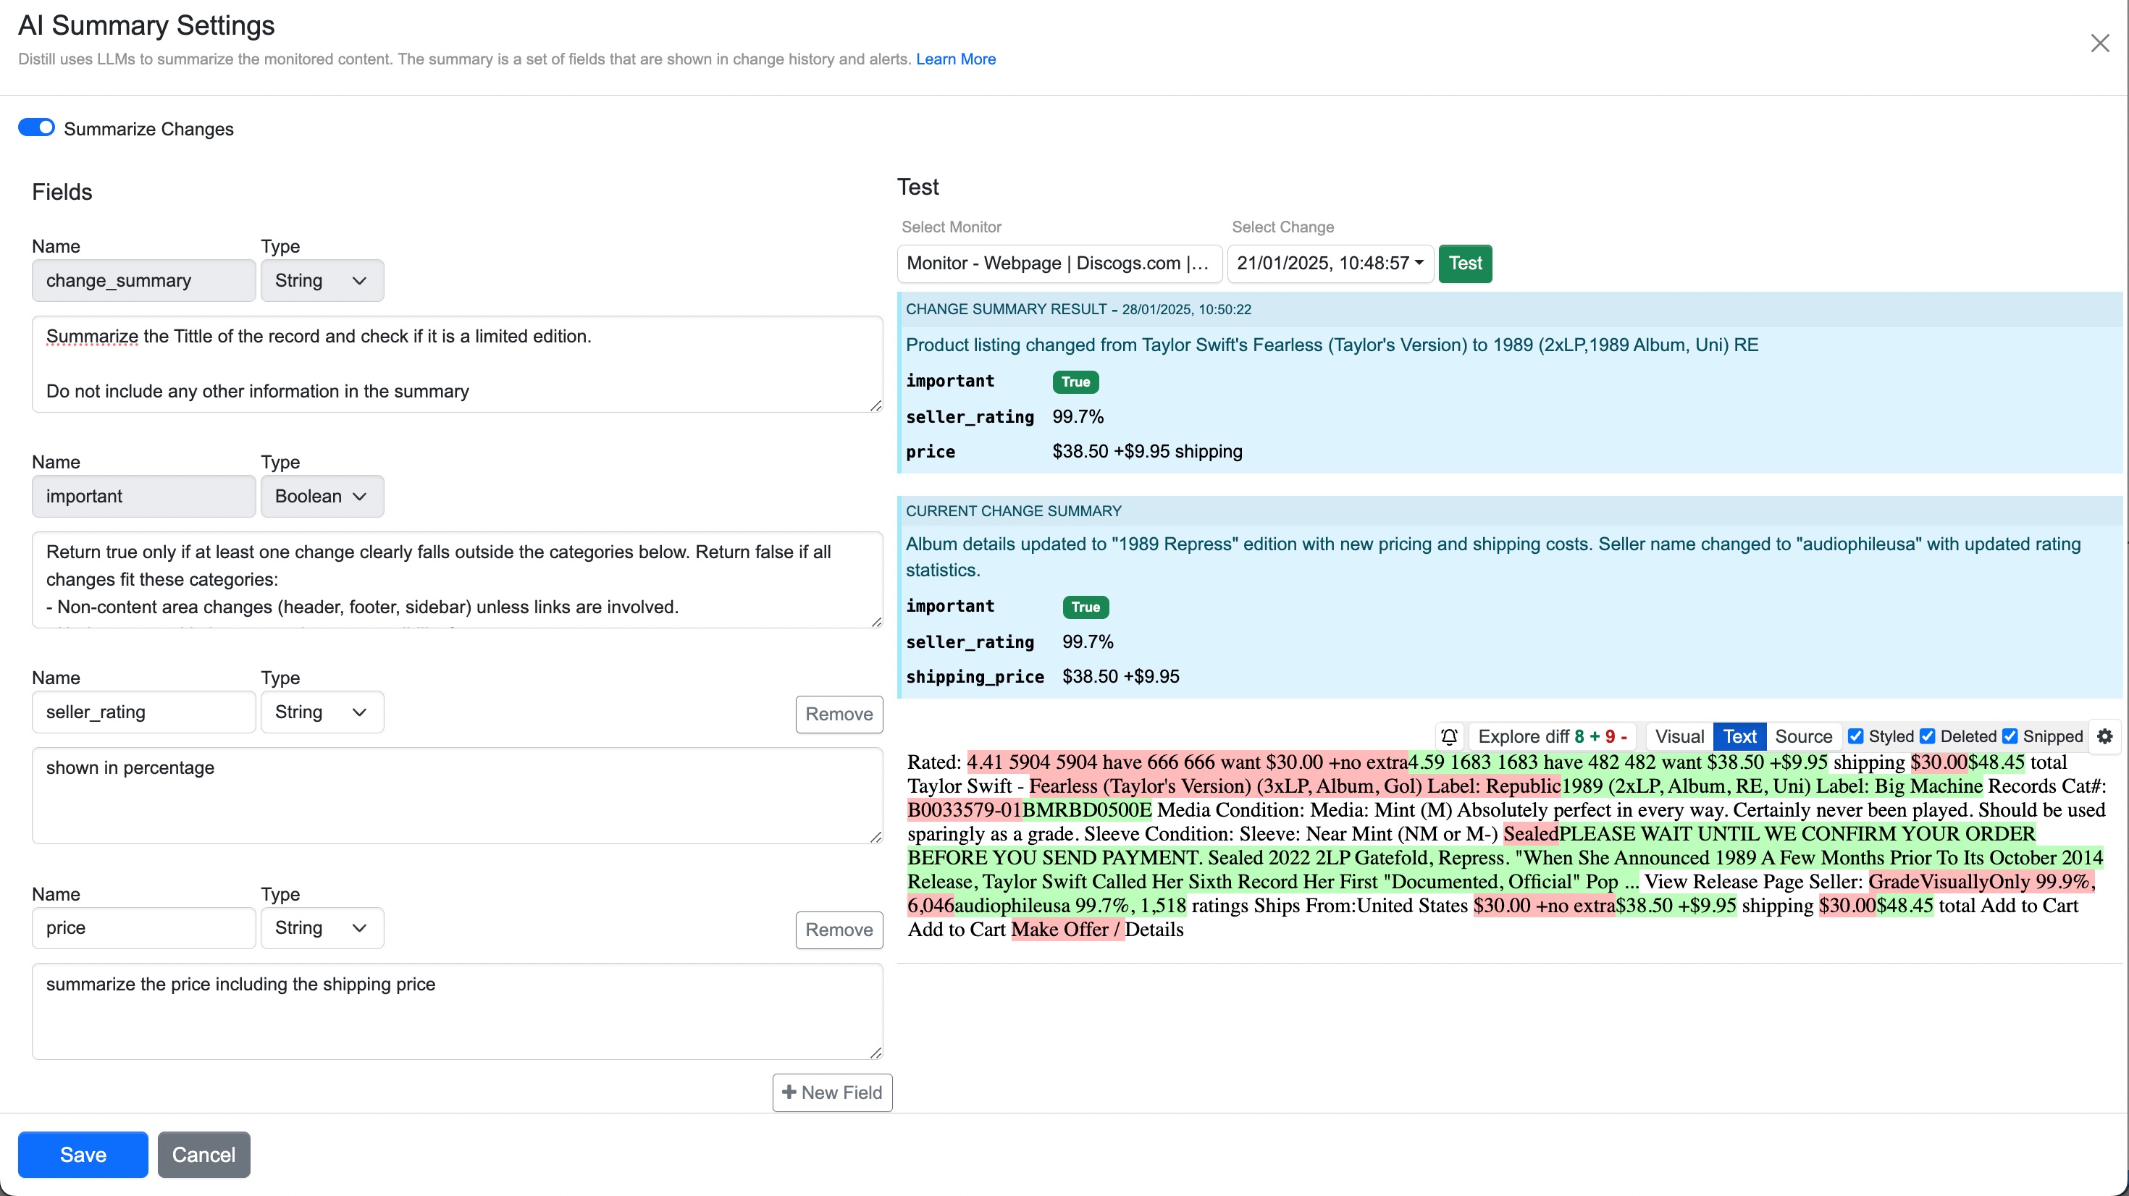Click Explore diff button
Viewport: 2129px width, 1196px height.
(x=1551, y=736)
